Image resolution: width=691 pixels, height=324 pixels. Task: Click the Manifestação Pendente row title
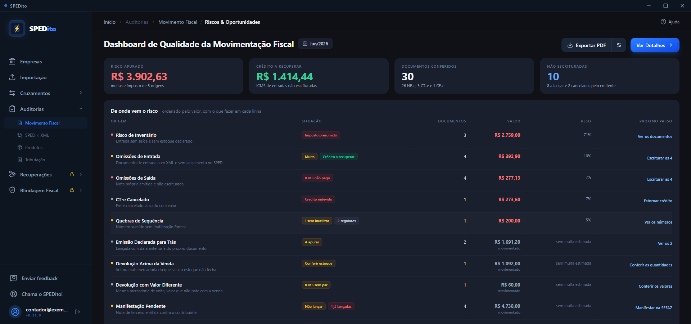point(141,306)
